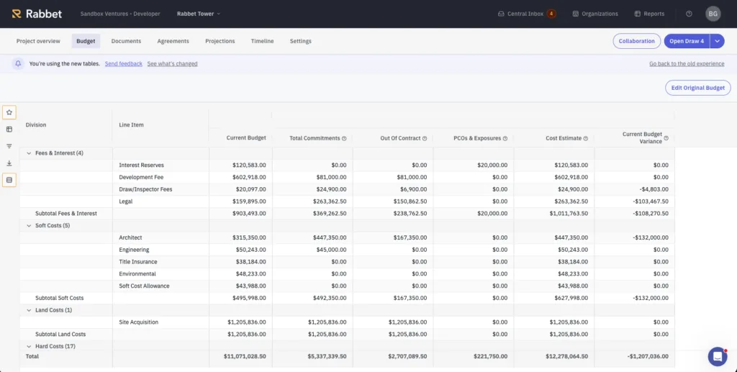The image size is (737, 372).
Task: Open the Projections tab
Action: tap(220, 41)
